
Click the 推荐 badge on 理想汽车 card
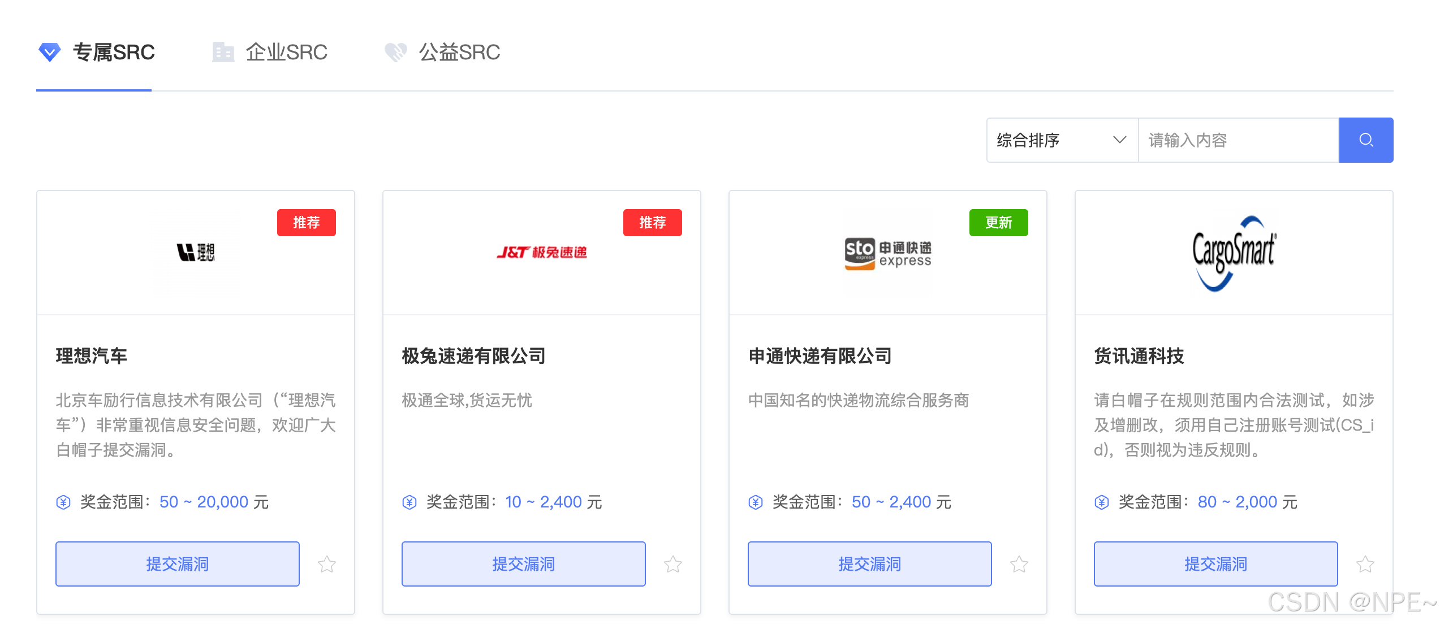pyautogui.click(x=307, y=223)
